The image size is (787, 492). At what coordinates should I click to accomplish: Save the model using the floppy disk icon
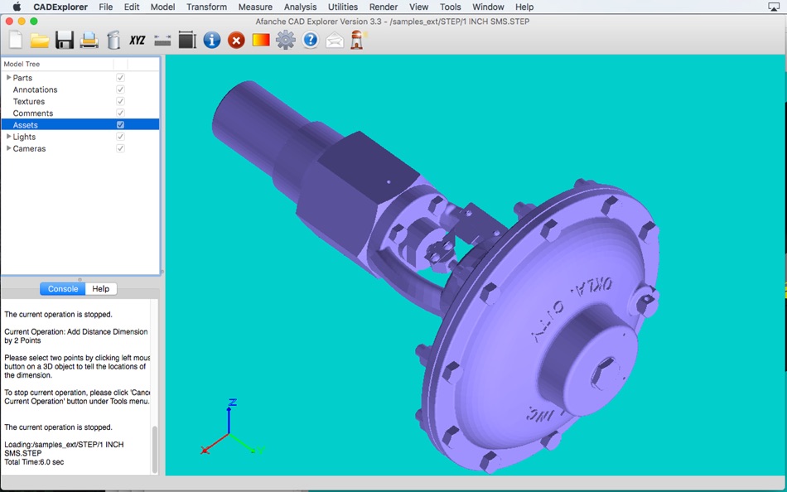65,40
